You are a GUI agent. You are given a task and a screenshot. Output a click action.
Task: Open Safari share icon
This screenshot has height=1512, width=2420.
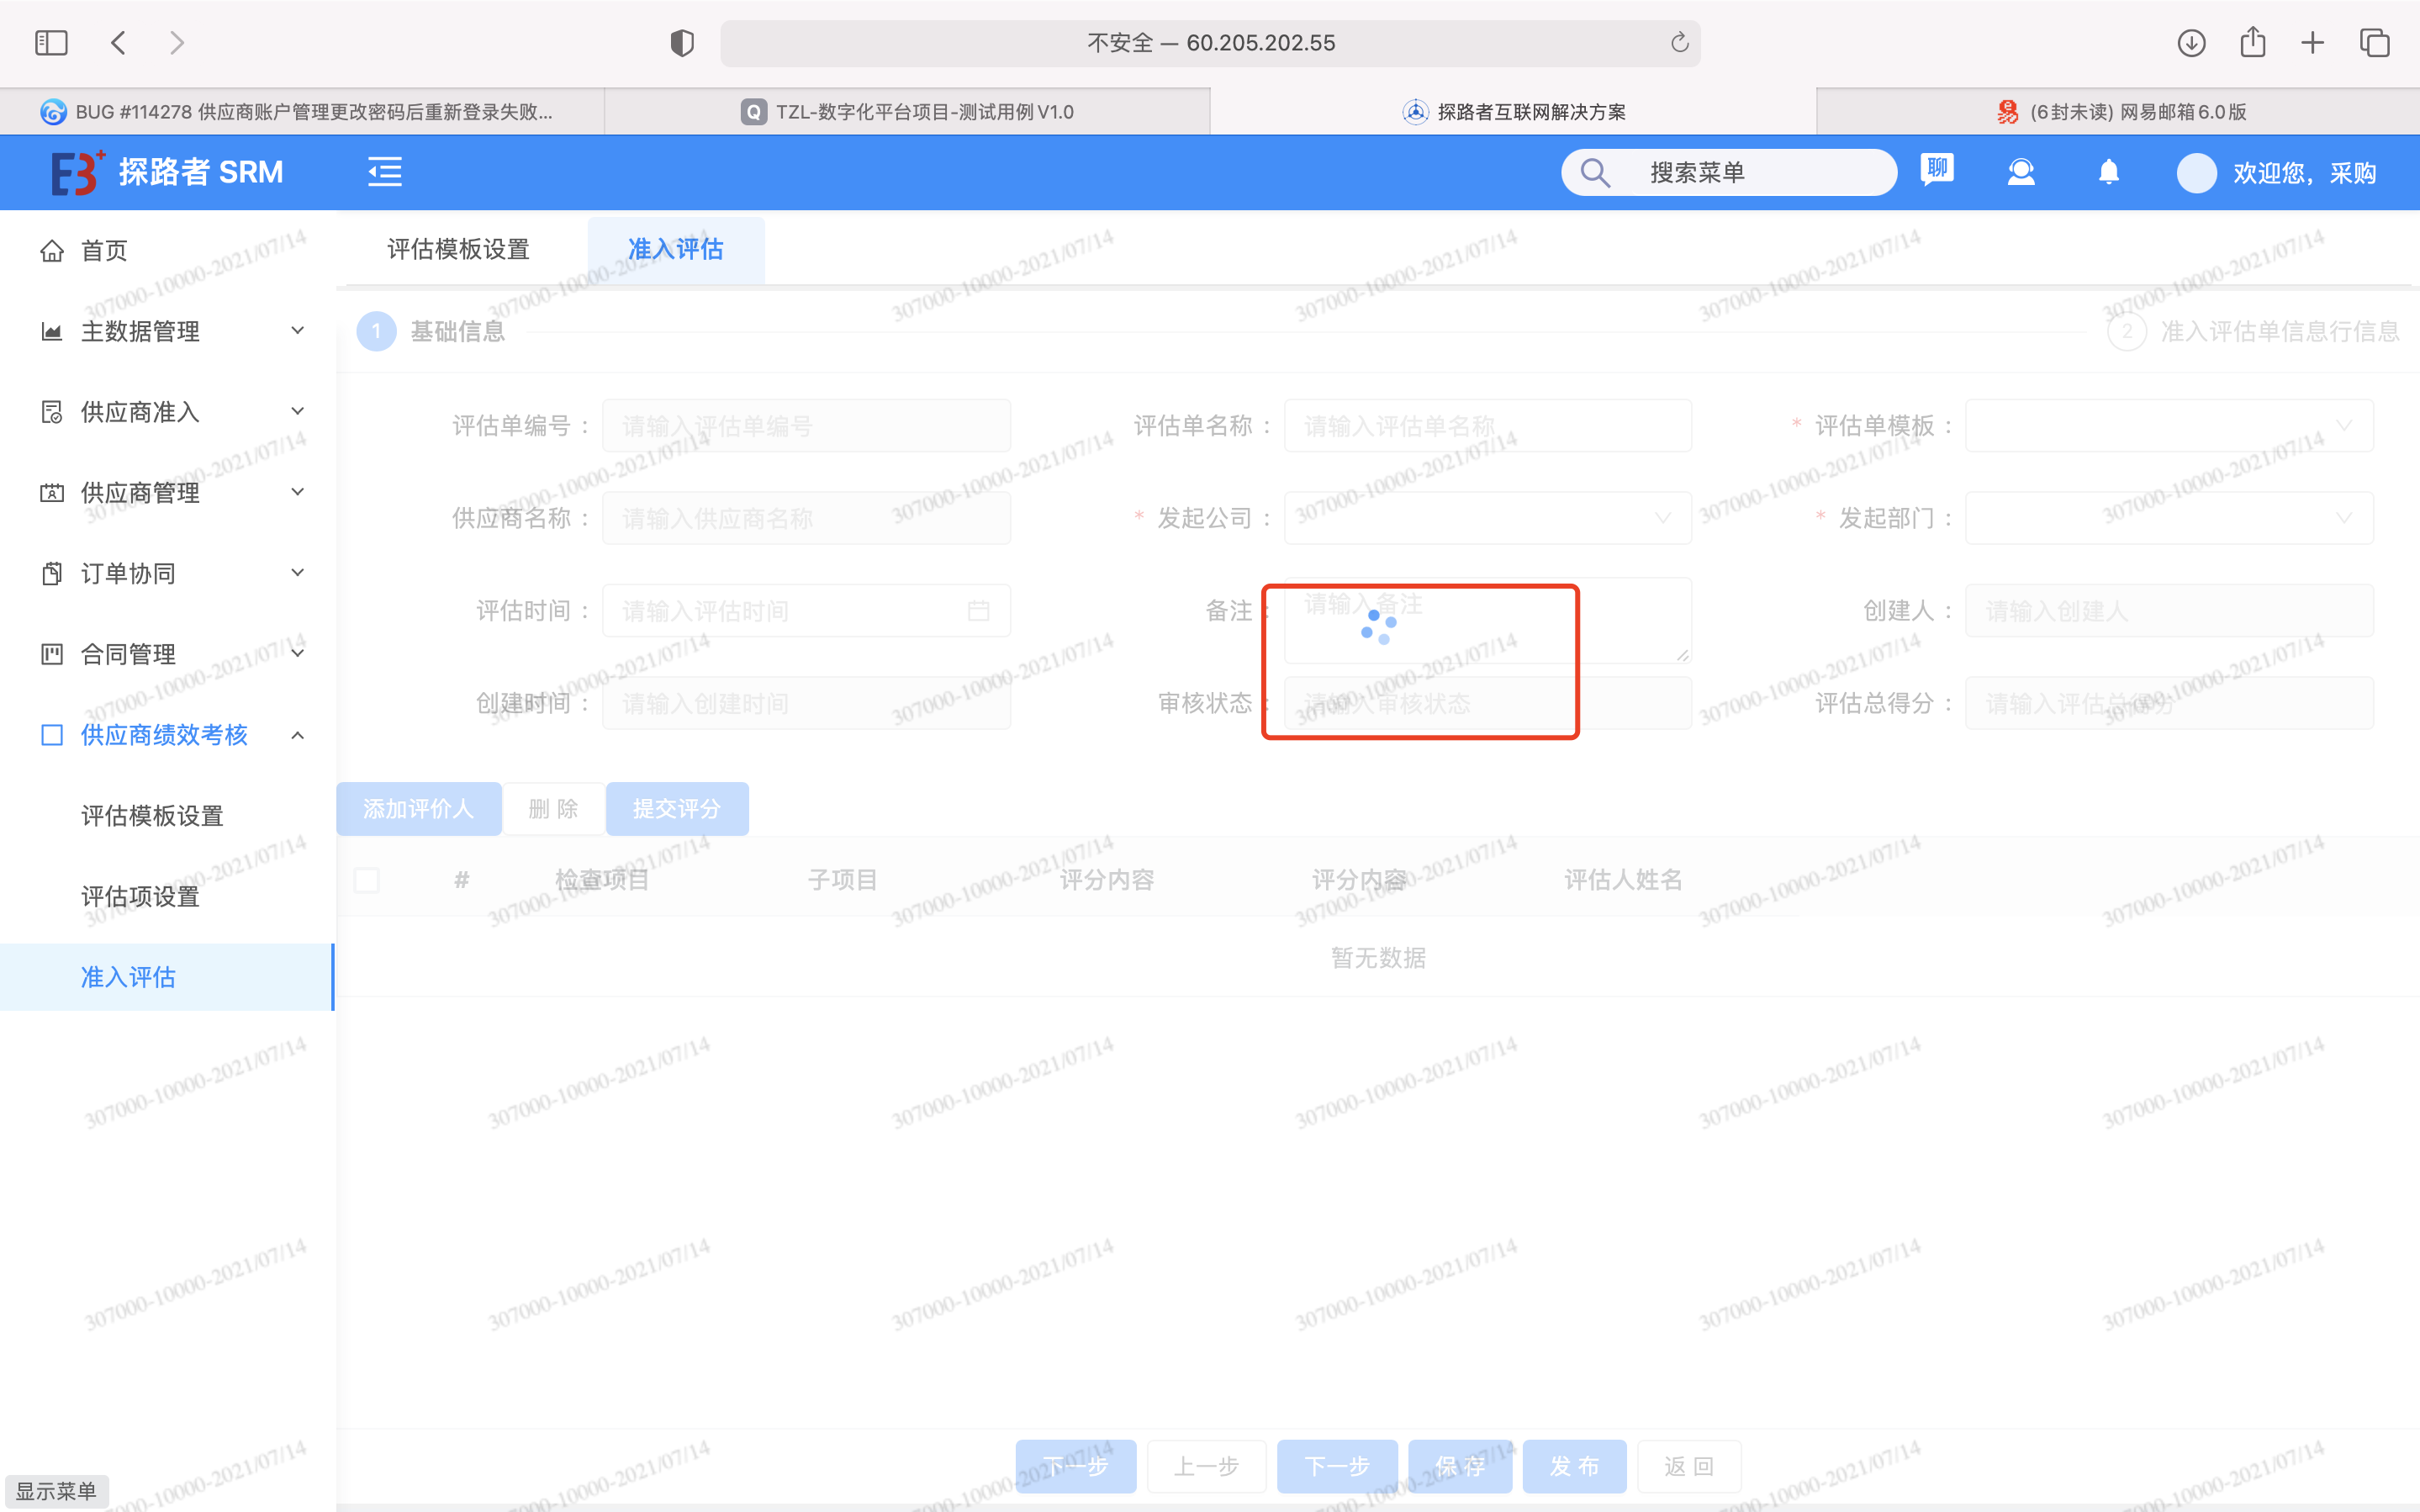click(x=2252, y=43)
